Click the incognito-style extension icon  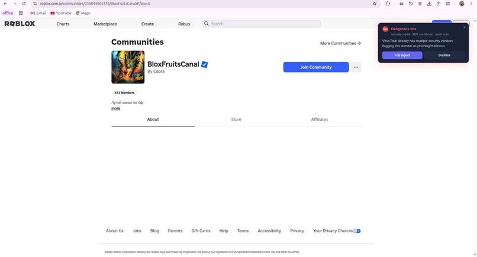point(402,4)
